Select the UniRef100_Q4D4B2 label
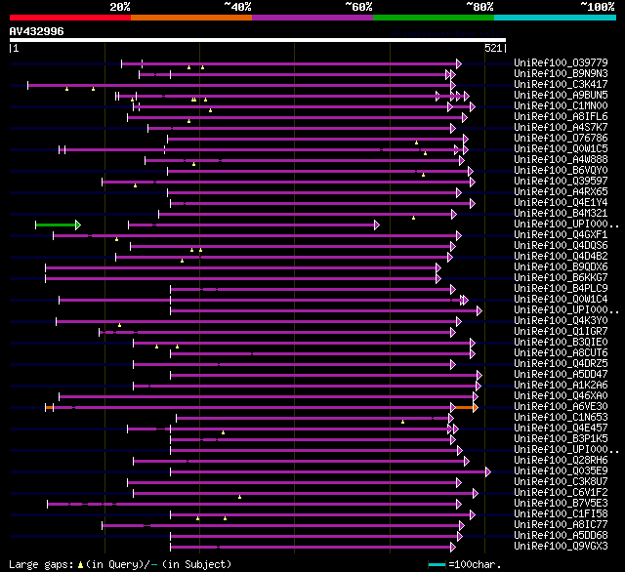The width and height of the screenshot is (625, 572). pyautogui.click(x=561, y=256)
